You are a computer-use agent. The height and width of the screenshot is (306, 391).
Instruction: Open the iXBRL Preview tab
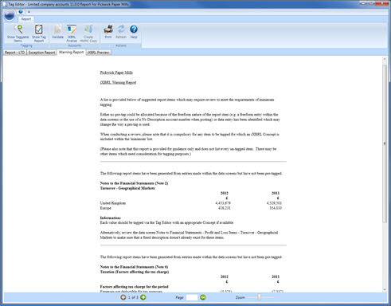click(98, 53)
